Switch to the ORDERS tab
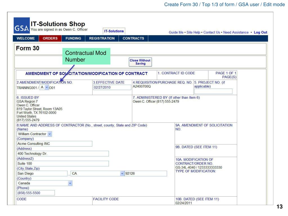This screenshot has height=216, width=288. (x=50, y=38)
